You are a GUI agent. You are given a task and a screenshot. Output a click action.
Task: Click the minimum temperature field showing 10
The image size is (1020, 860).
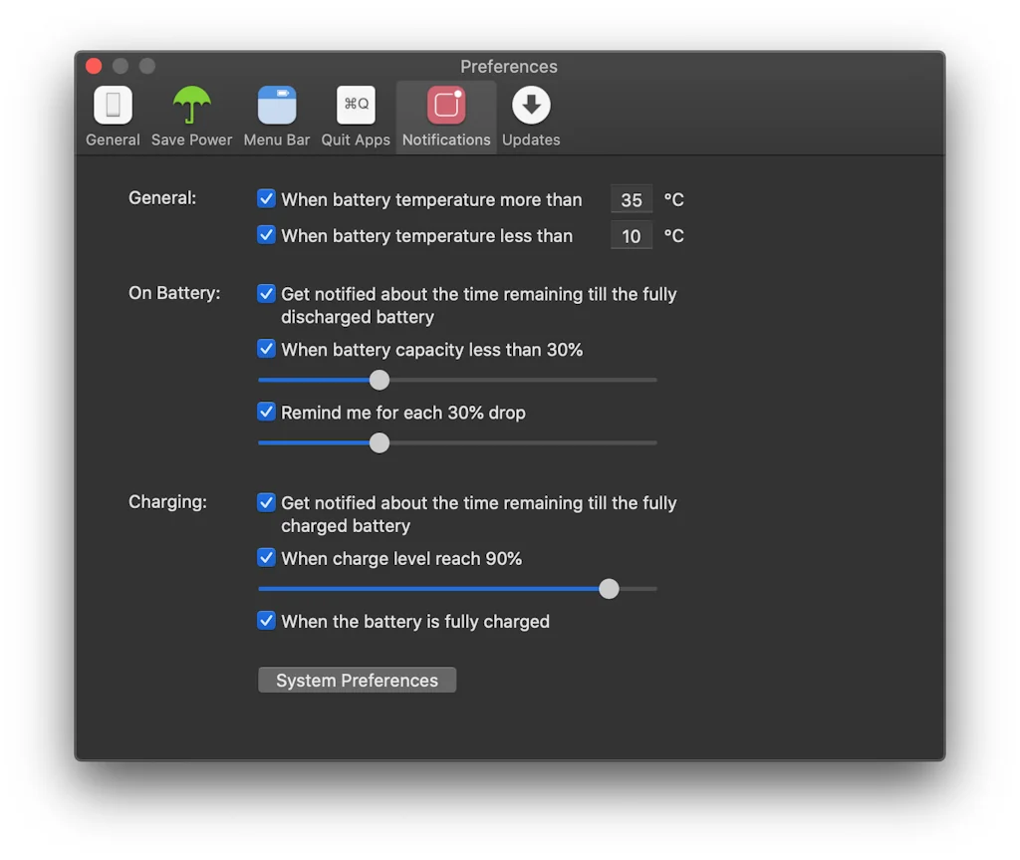(632, 236)
